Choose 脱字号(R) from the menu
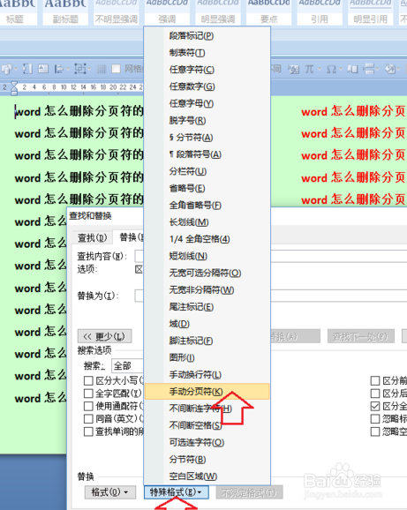 click(x=207, y=120)
